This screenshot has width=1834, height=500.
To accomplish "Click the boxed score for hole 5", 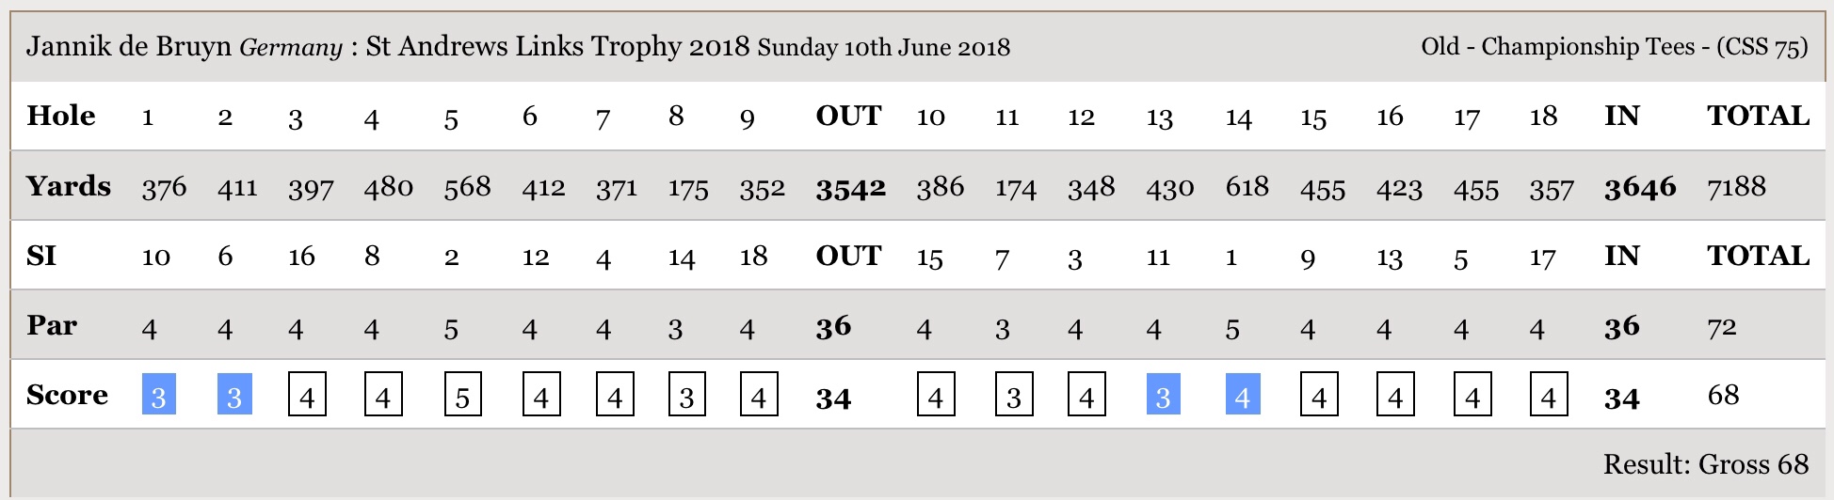I will coord(462,394).
